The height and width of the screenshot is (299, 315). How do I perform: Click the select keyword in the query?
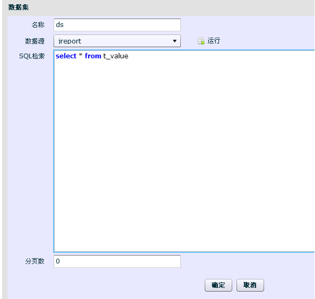point(66,56)
